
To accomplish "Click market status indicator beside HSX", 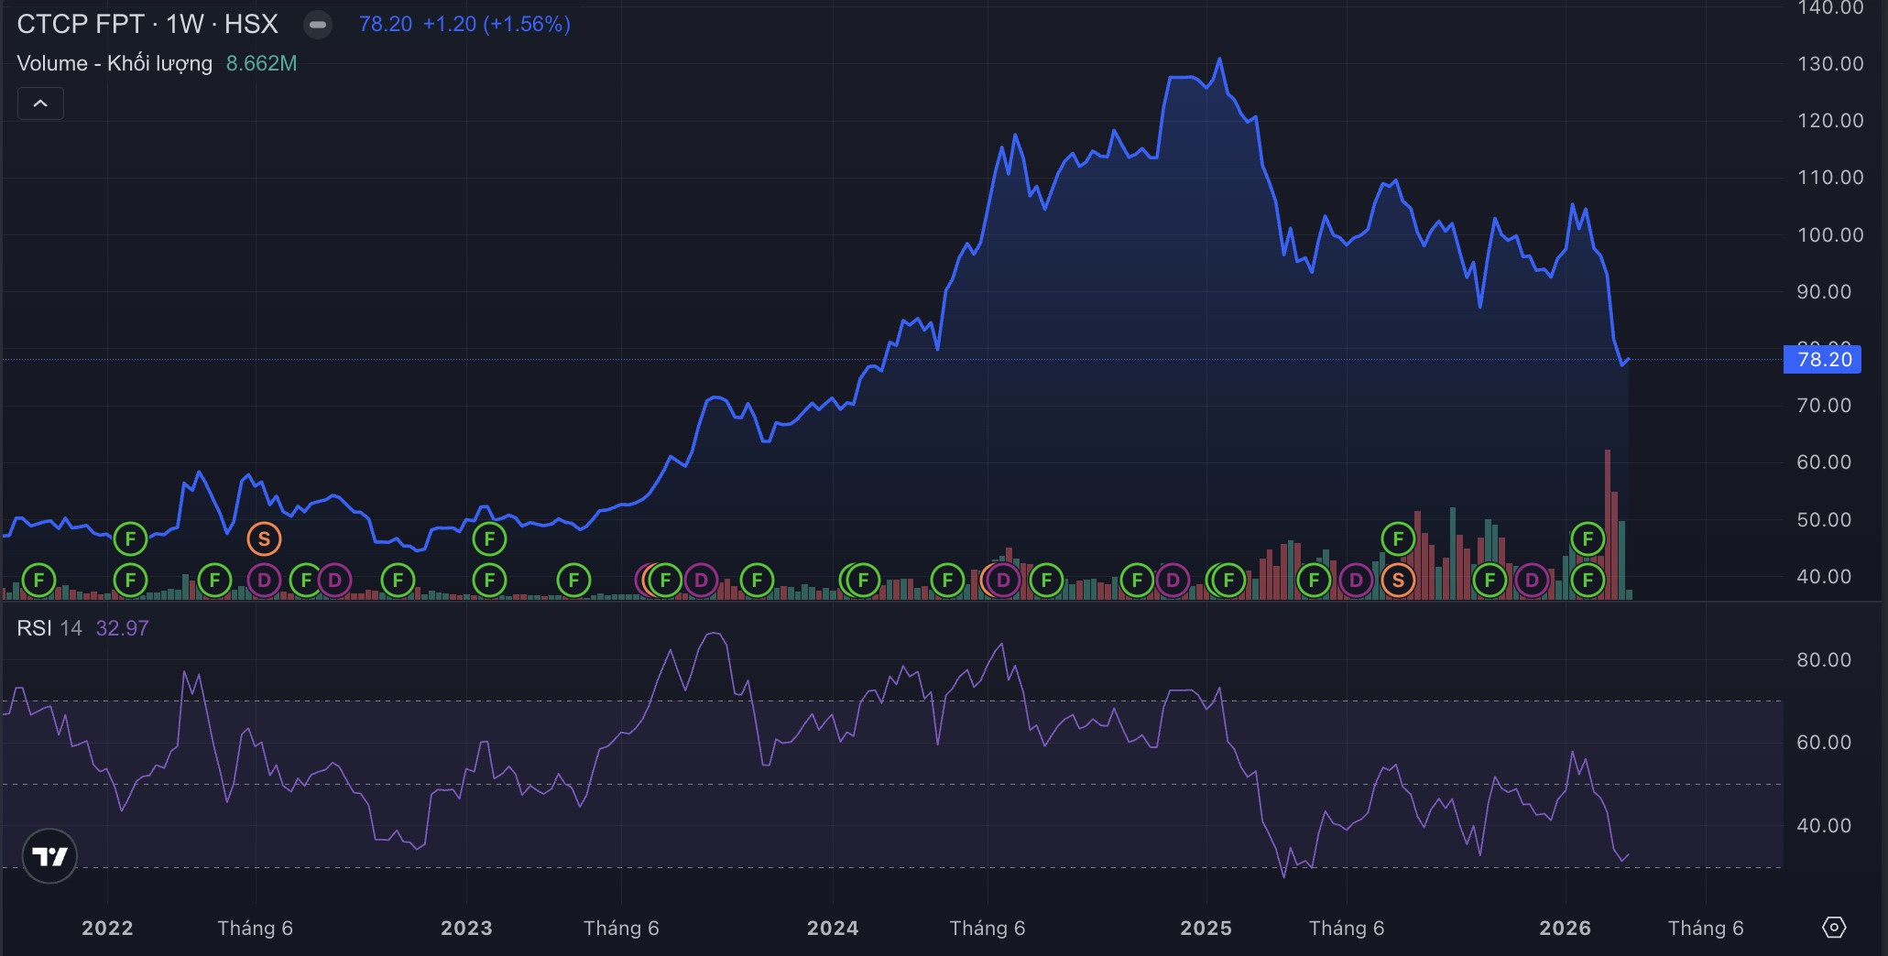I will [x=318, y=25].
